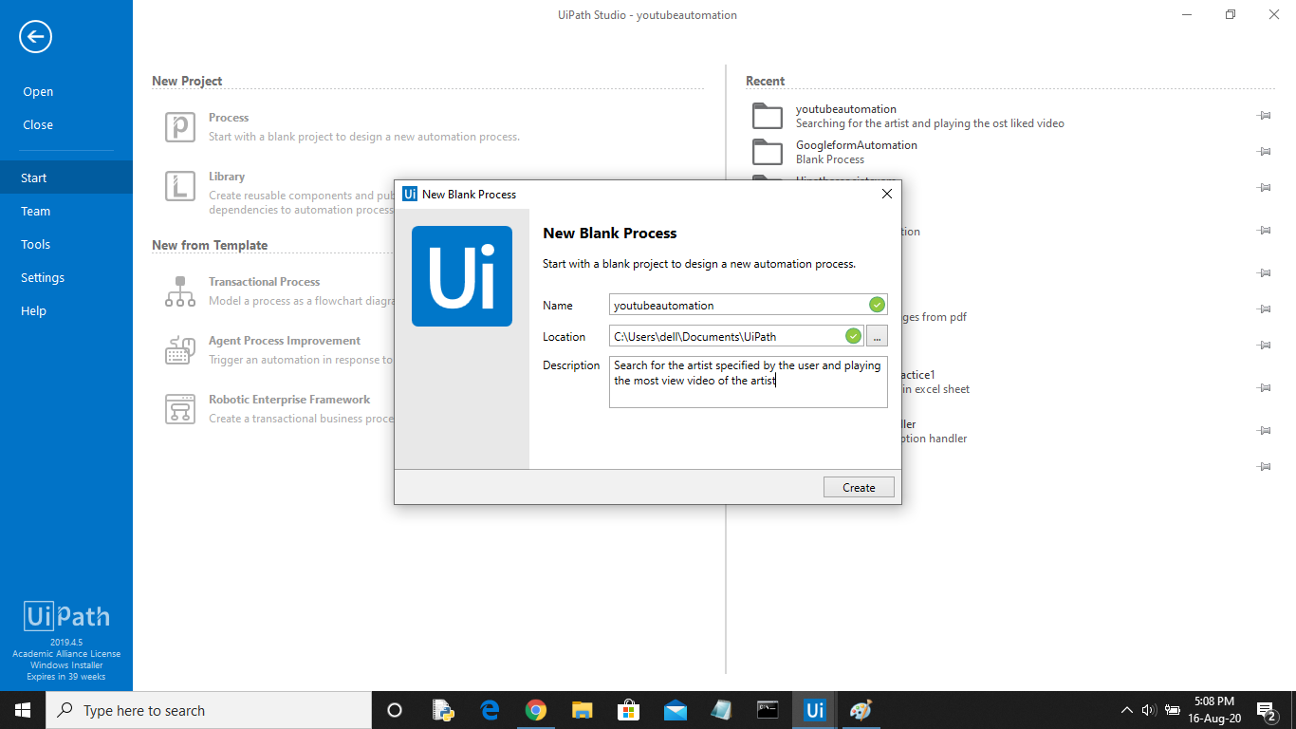Click the youtubeautomation folder icon in Recent
The width and height of the screenshot is (1296, 729).
(768, 116)
